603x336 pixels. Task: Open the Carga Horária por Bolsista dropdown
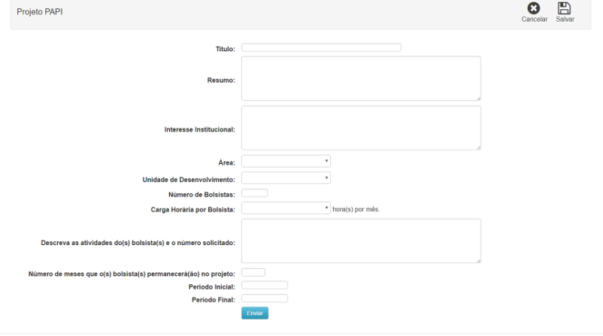[x=286, y=208]
